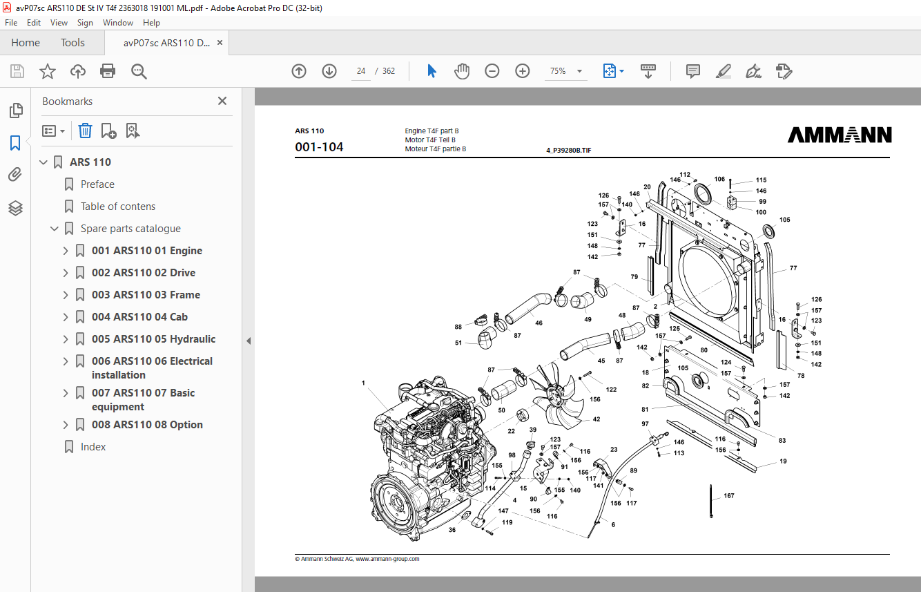Image resolution: width=921 pixels, height=592 pixels.
Task: Open bookmarks options list dropdown
Action: point(53,131)
